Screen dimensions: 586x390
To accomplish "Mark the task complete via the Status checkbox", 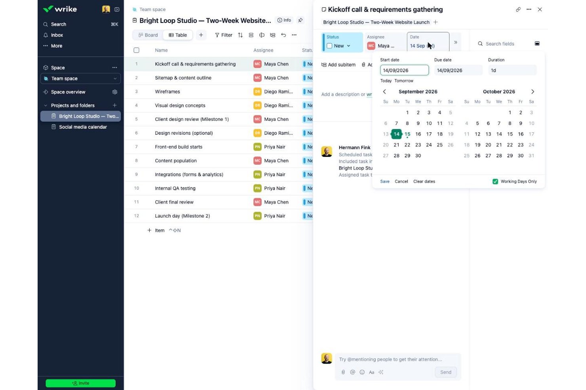I will click(329, 46).
